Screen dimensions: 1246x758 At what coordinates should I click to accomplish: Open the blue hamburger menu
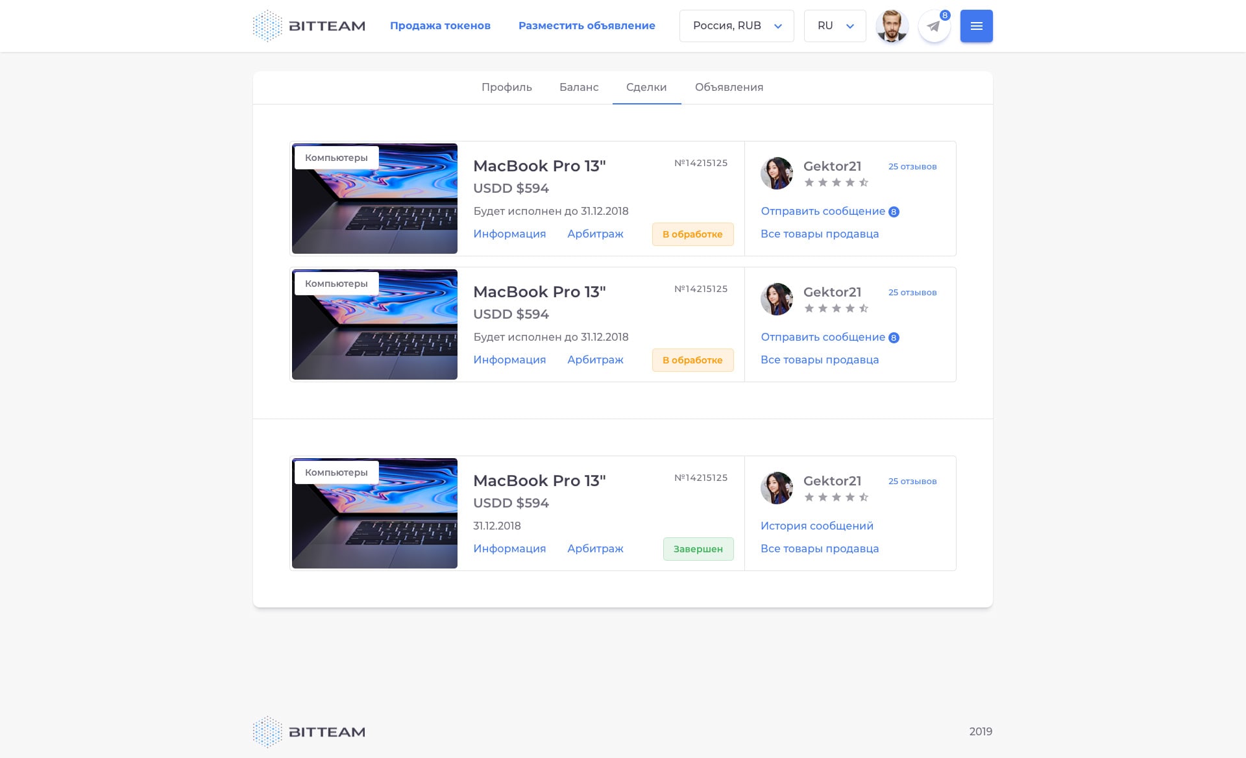pyautogui.click(x=976, y=26)
